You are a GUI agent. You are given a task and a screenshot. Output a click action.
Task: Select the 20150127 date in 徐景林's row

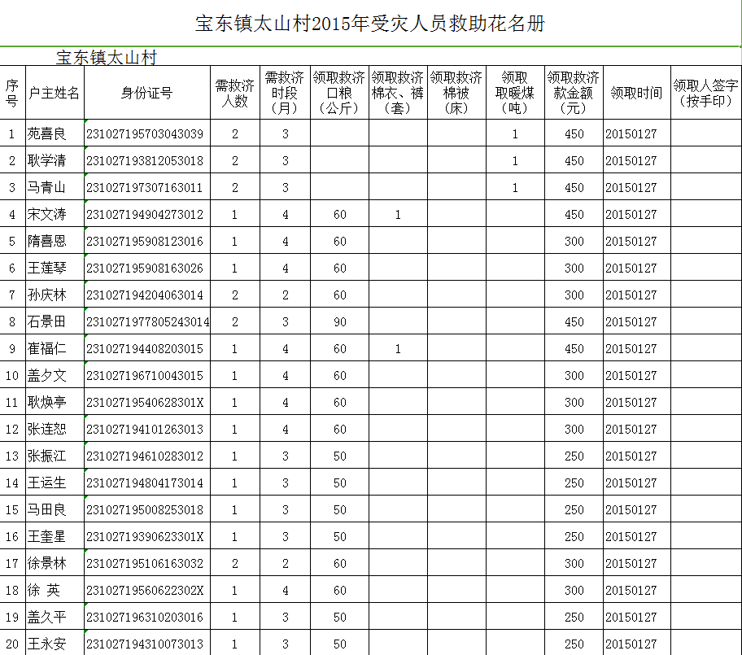point(631,564)
